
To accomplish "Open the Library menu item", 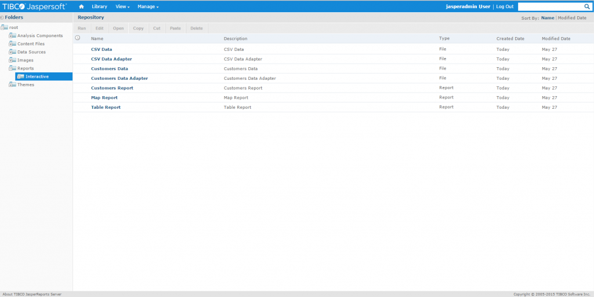I will click(99, 6).
